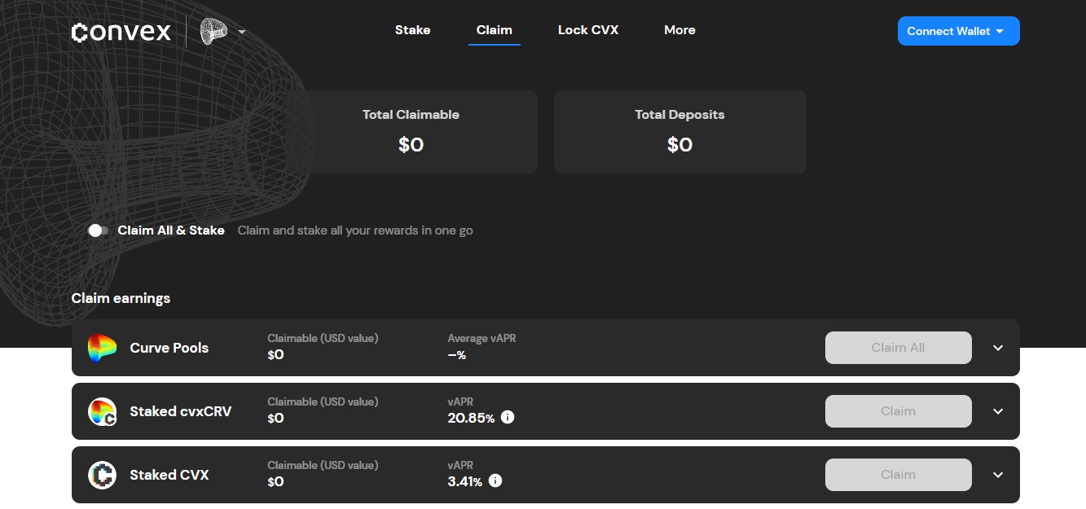
Task: Click the Curve Pools rainbow icon
Action: click(x=103, y=348)
